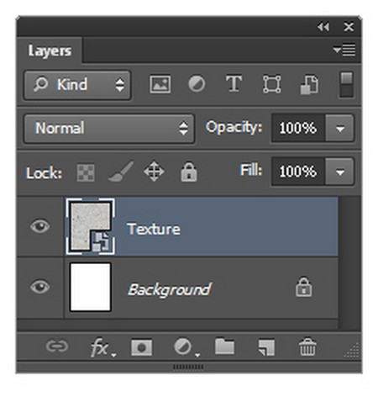Image resolution: width=378 pixels, height=397 pixels.
Task: Open the Normal blend mode dropdown
Action: (x=109, y=129)
